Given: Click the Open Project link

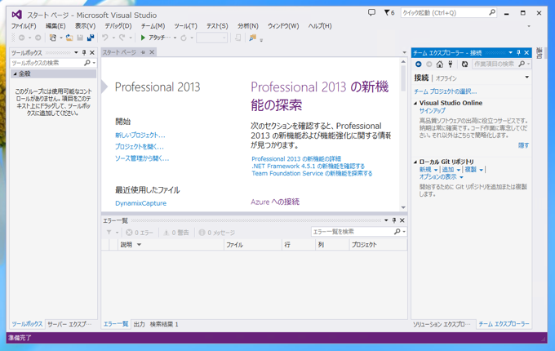Looking at the screenshot, I should pyautogui.click(x=139, y=146).
